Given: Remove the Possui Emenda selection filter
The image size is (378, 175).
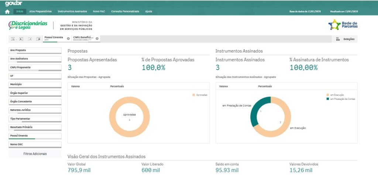Looking at the screenshot, I should [68, 38].
